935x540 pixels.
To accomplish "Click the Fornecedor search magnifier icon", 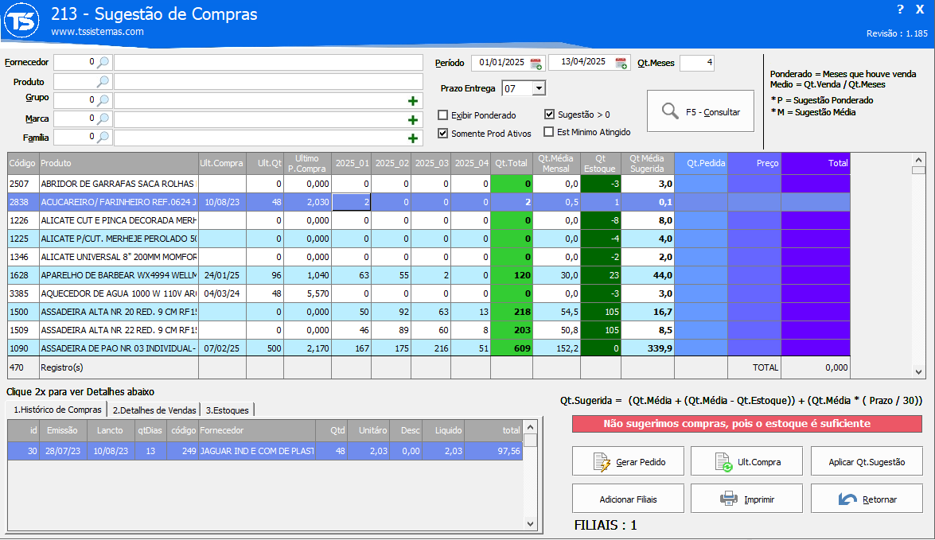I will [x=103, y=62].
